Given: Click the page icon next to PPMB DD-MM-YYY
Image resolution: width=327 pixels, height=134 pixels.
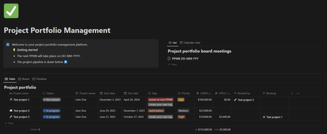Looking at the screenshot, I should pos(169,59).
